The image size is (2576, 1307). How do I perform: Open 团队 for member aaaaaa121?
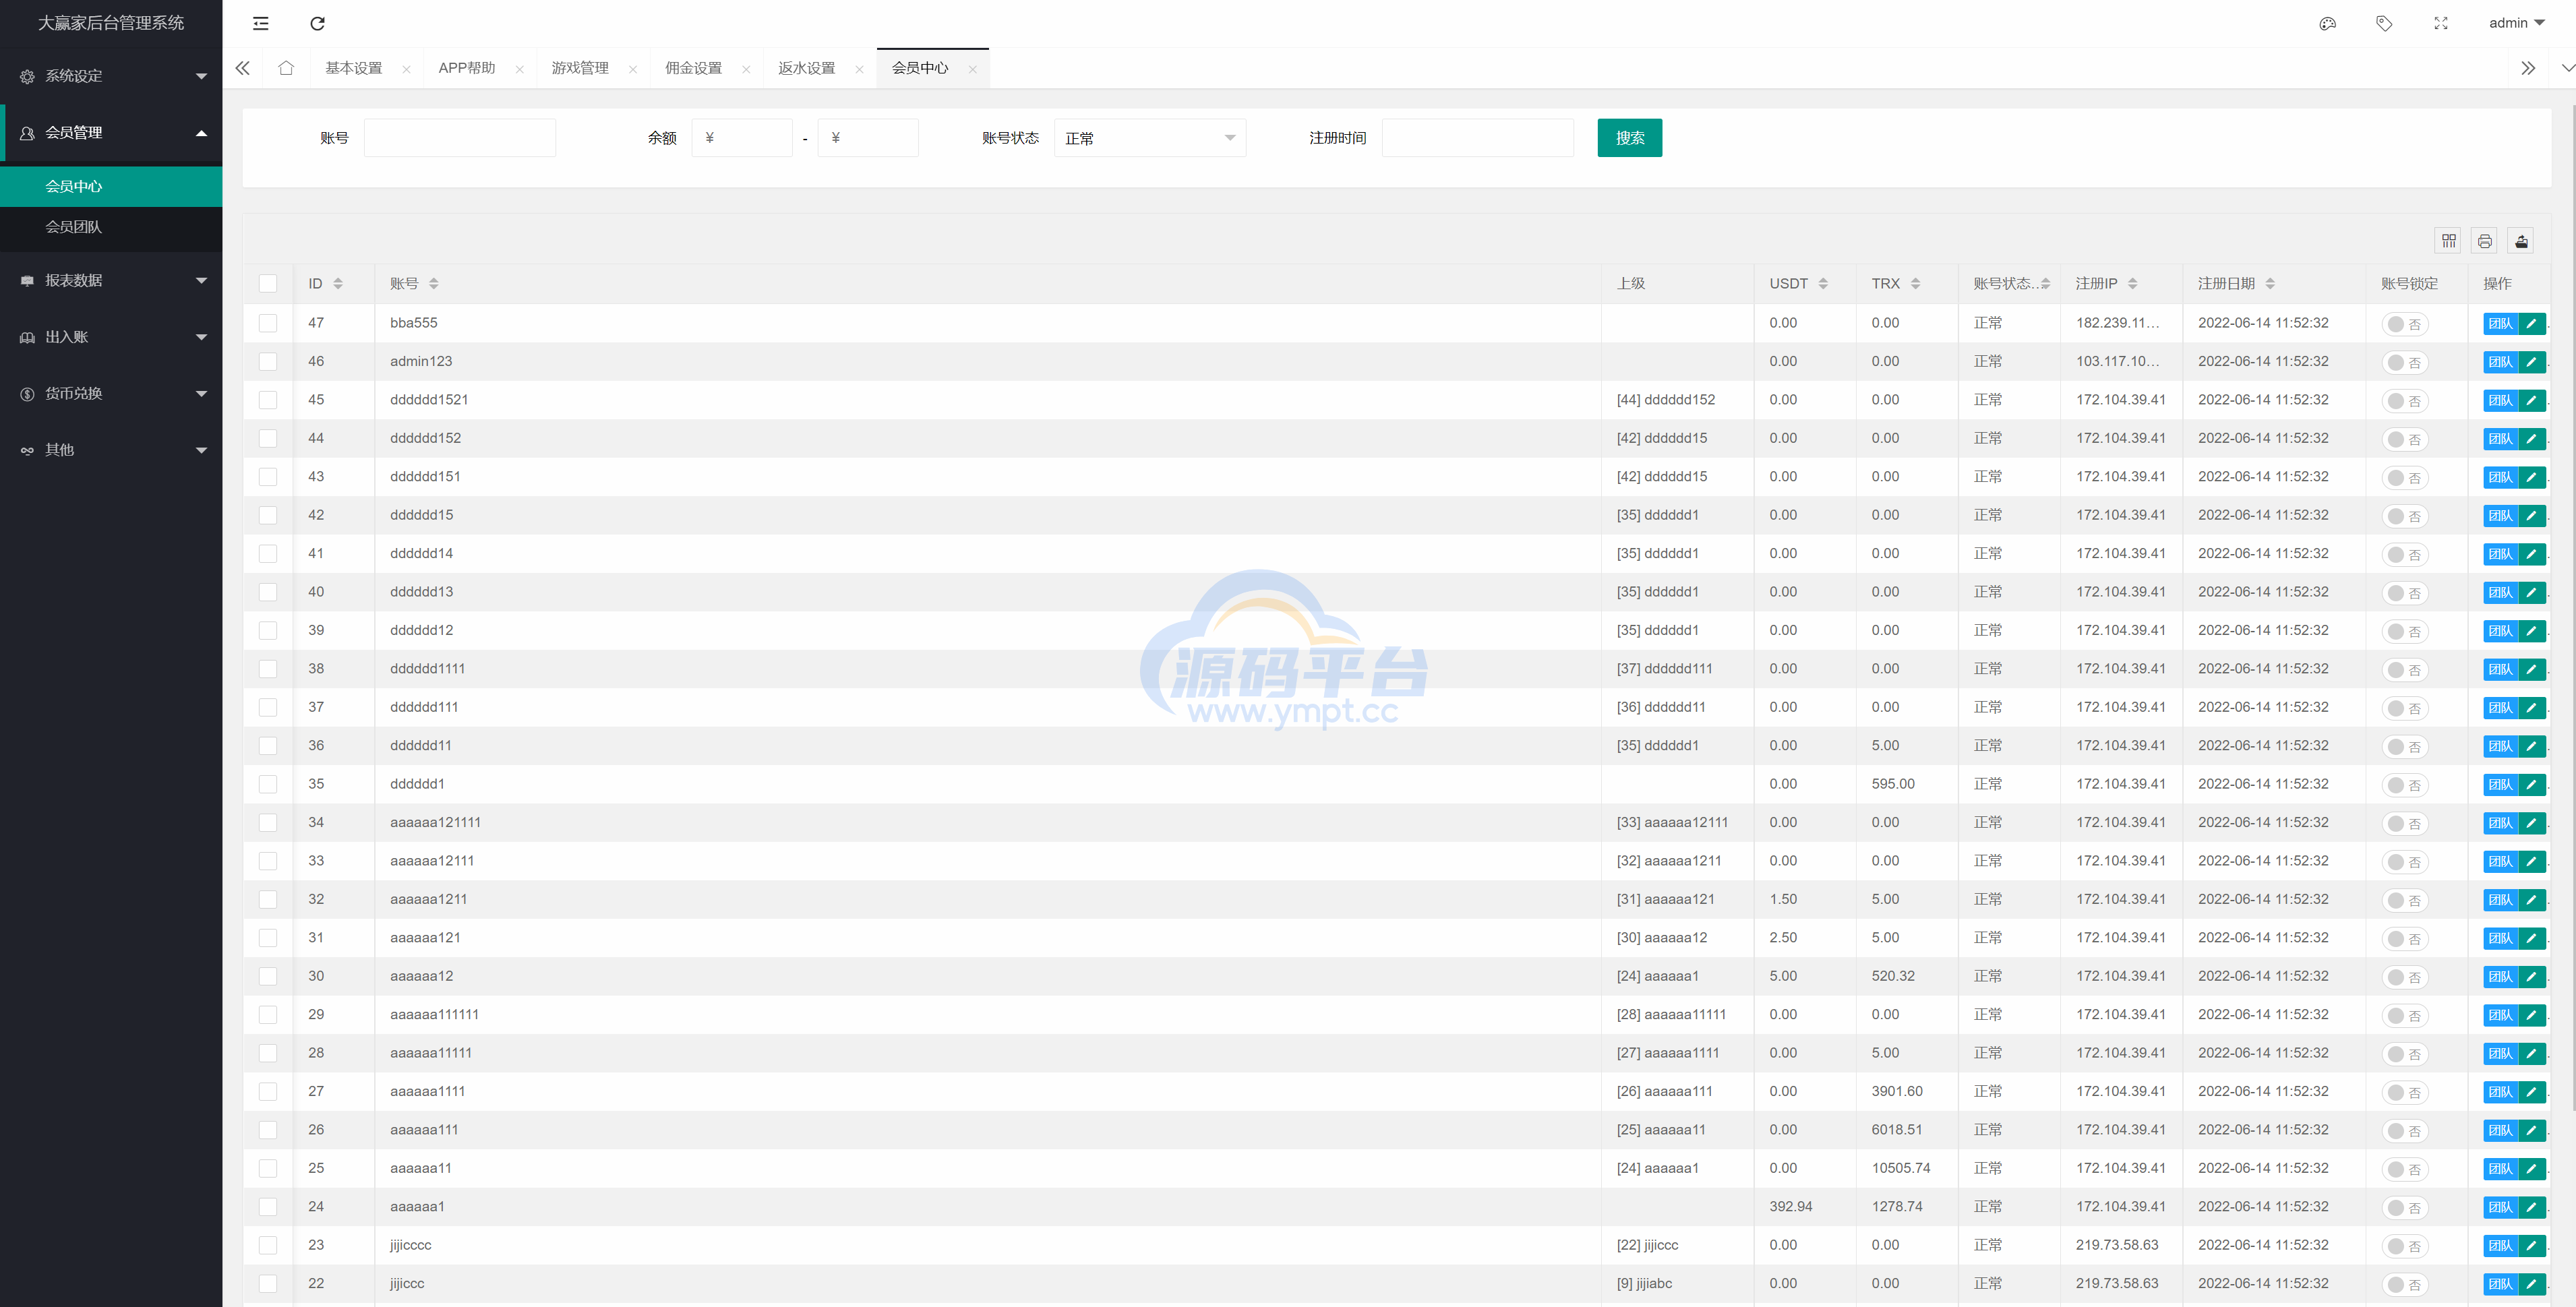(2500, 938)
